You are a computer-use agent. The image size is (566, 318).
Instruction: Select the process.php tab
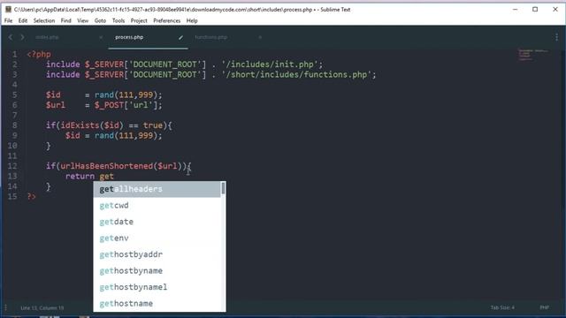[x=129, y=37]
